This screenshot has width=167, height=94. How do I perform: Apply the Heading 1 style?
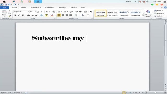124,13
